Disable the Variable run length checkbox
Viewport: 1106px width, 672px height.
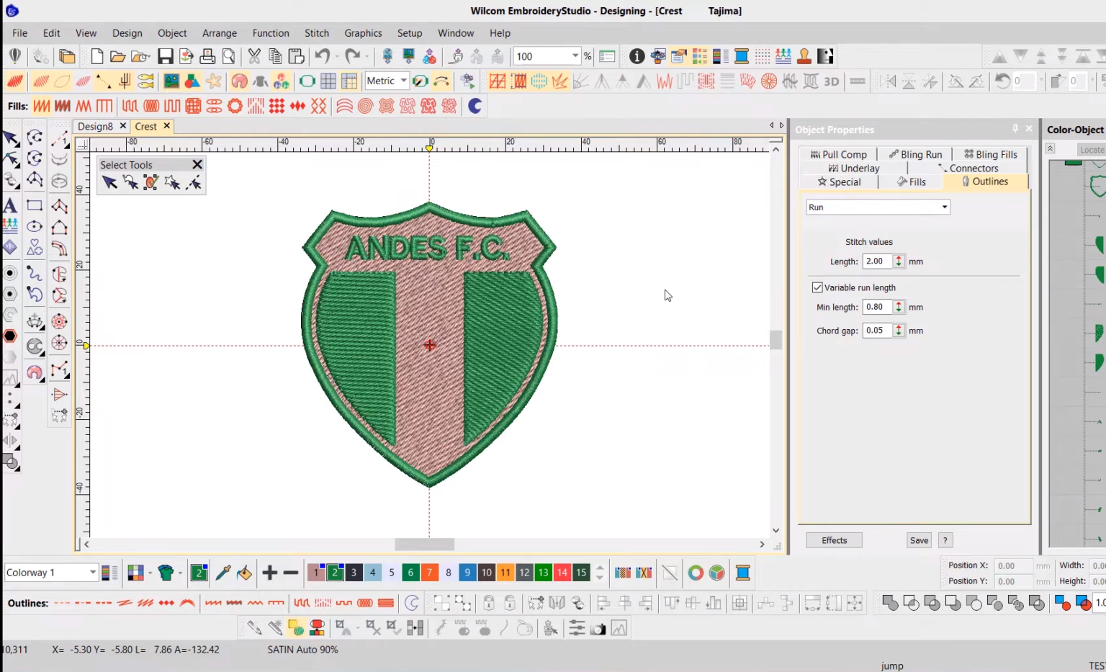pos(817,287)
